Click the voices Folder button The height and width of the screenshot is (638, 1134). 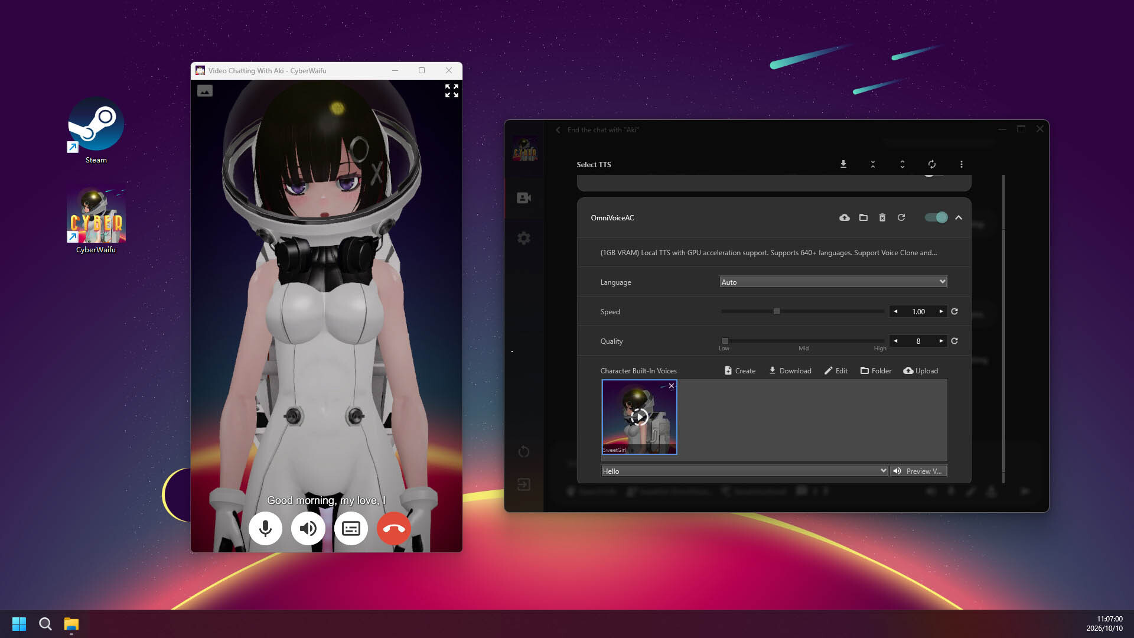point(876,371)
